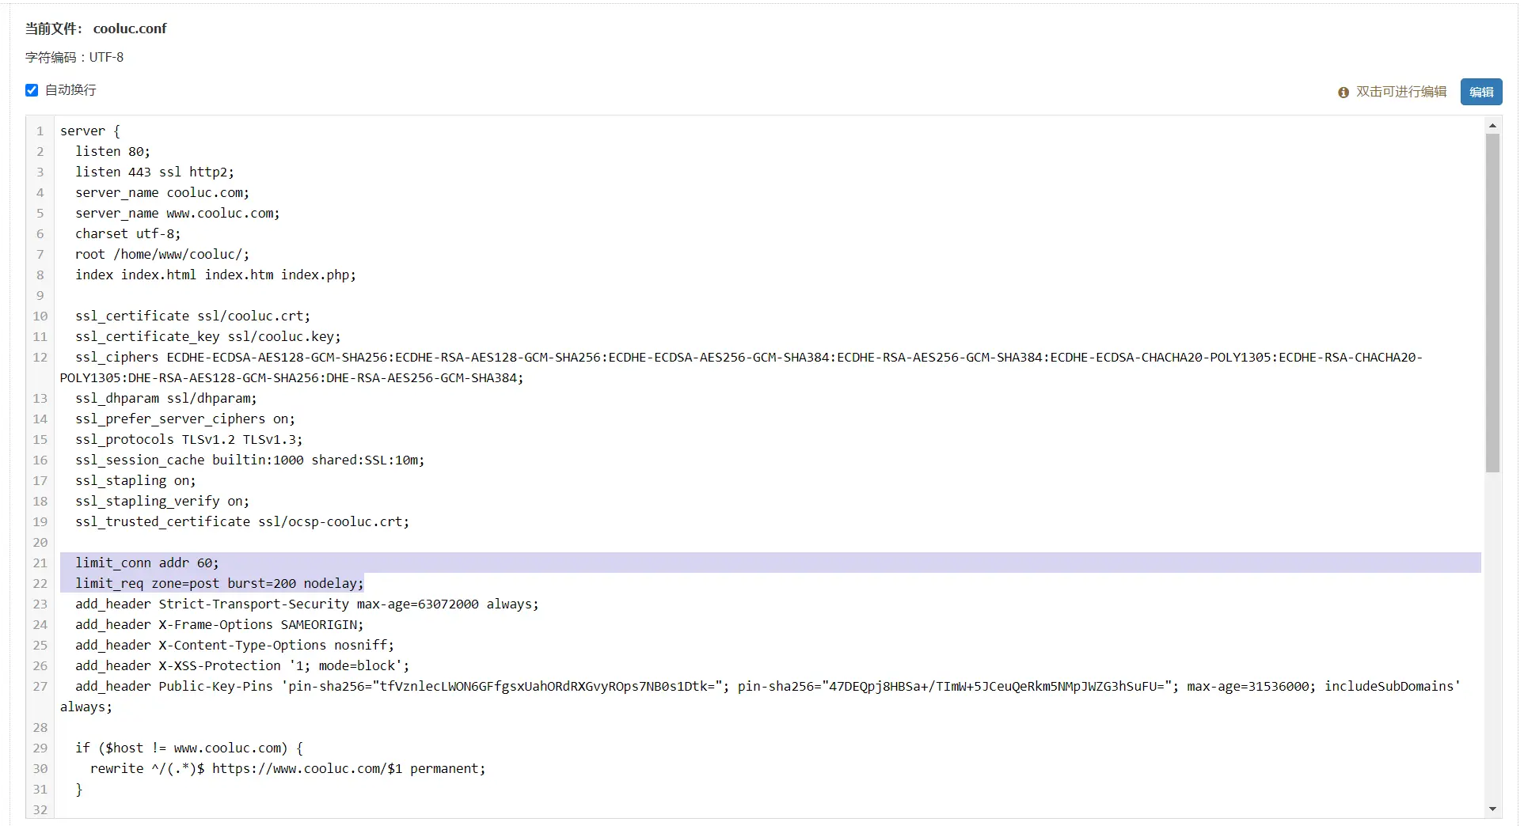The width and height of the screenshot is (1524, 826).
Task: Click the Strict-Transport-Security header line
Action: click(307, 604)
